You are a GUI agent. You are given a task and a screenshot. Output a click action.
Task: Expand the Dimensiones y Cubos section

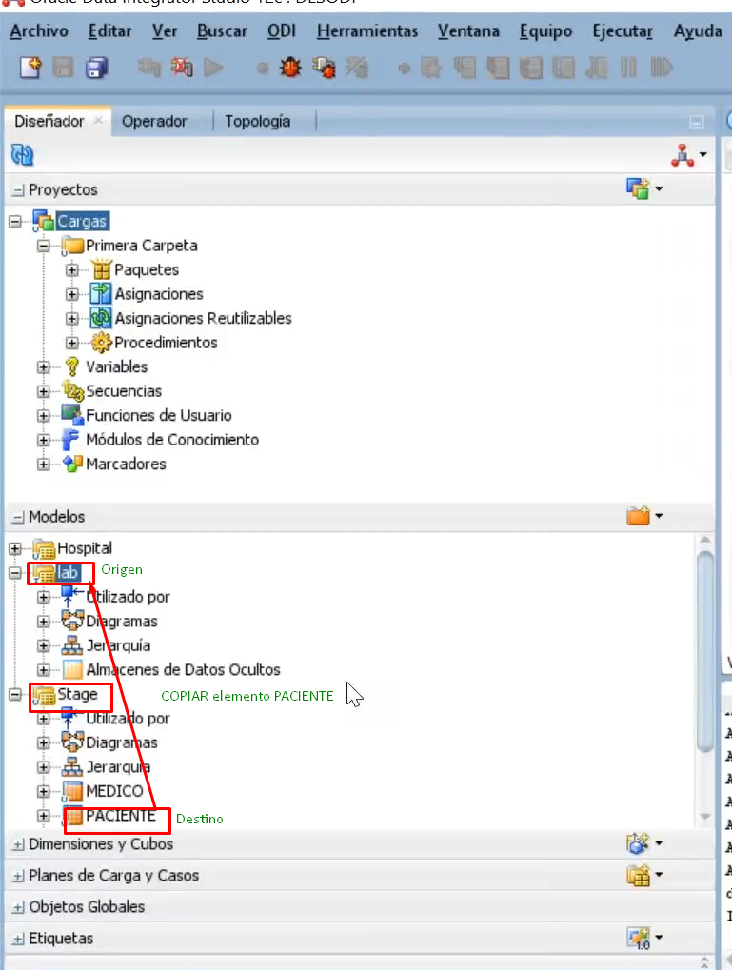(19, 844)
